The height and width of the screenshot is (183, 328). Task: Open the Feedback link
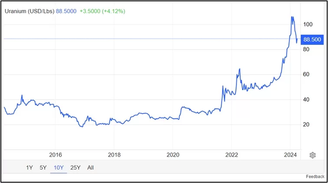tap(315, 176)
